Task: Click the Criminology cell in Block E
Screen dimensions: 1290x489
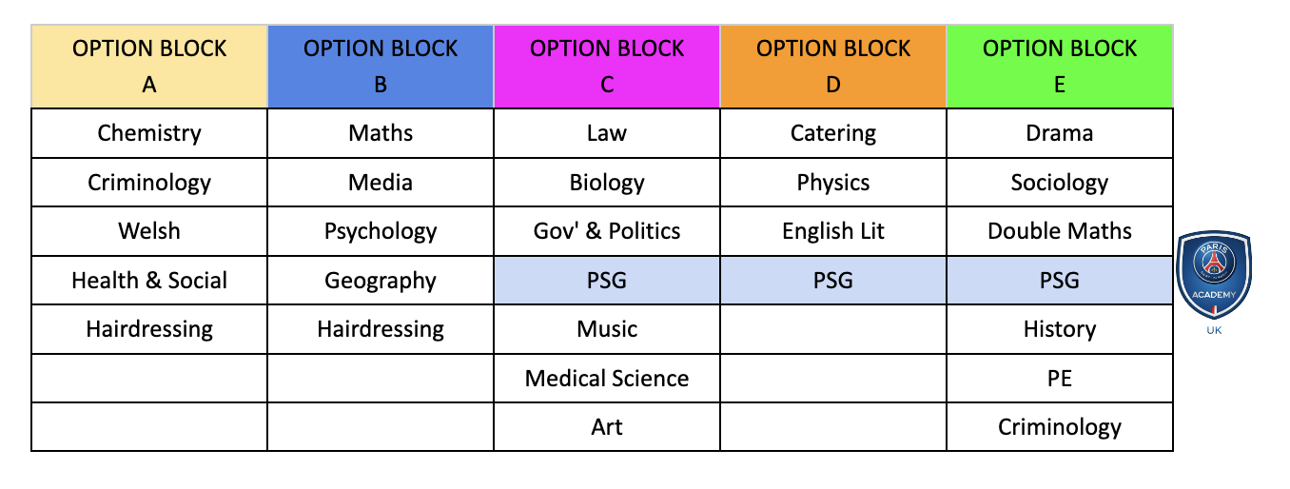Action: tap(1060, 427)
